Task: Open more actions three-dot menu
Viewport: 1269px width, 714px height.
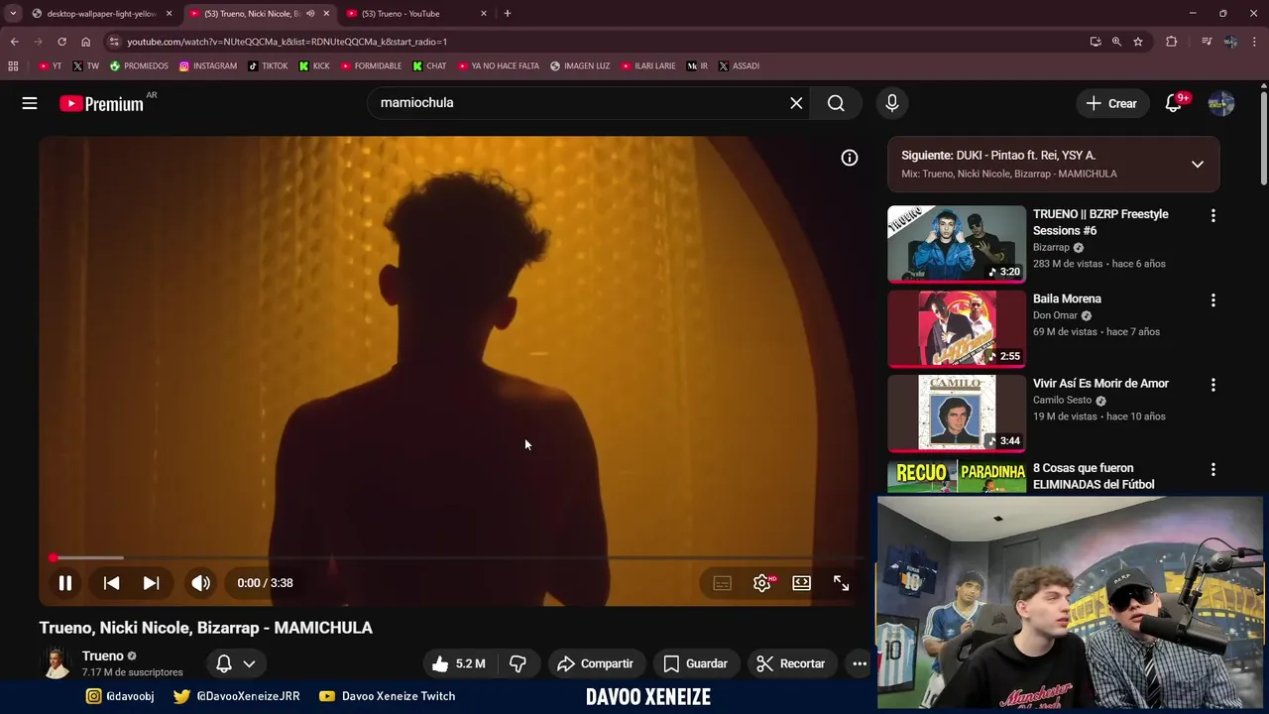Action: tap(860, 663)
